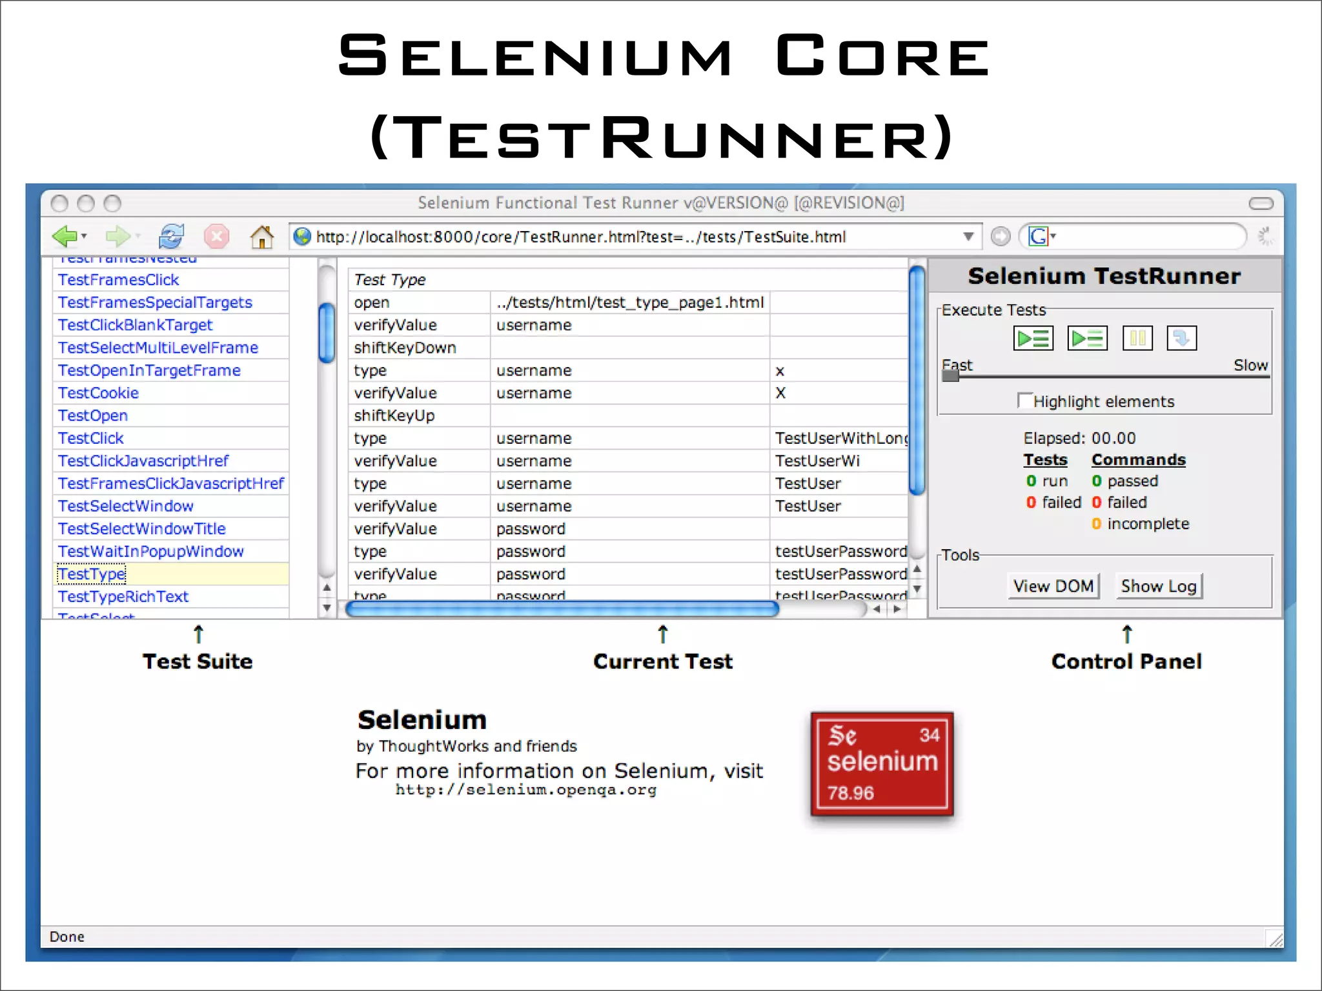Click the Commands summary heading
Viewport: 1322px width, 991px height.
click(1139, 459)
